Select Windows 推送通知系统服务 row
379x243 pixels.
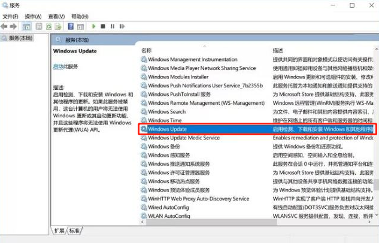tap(257, 164)
